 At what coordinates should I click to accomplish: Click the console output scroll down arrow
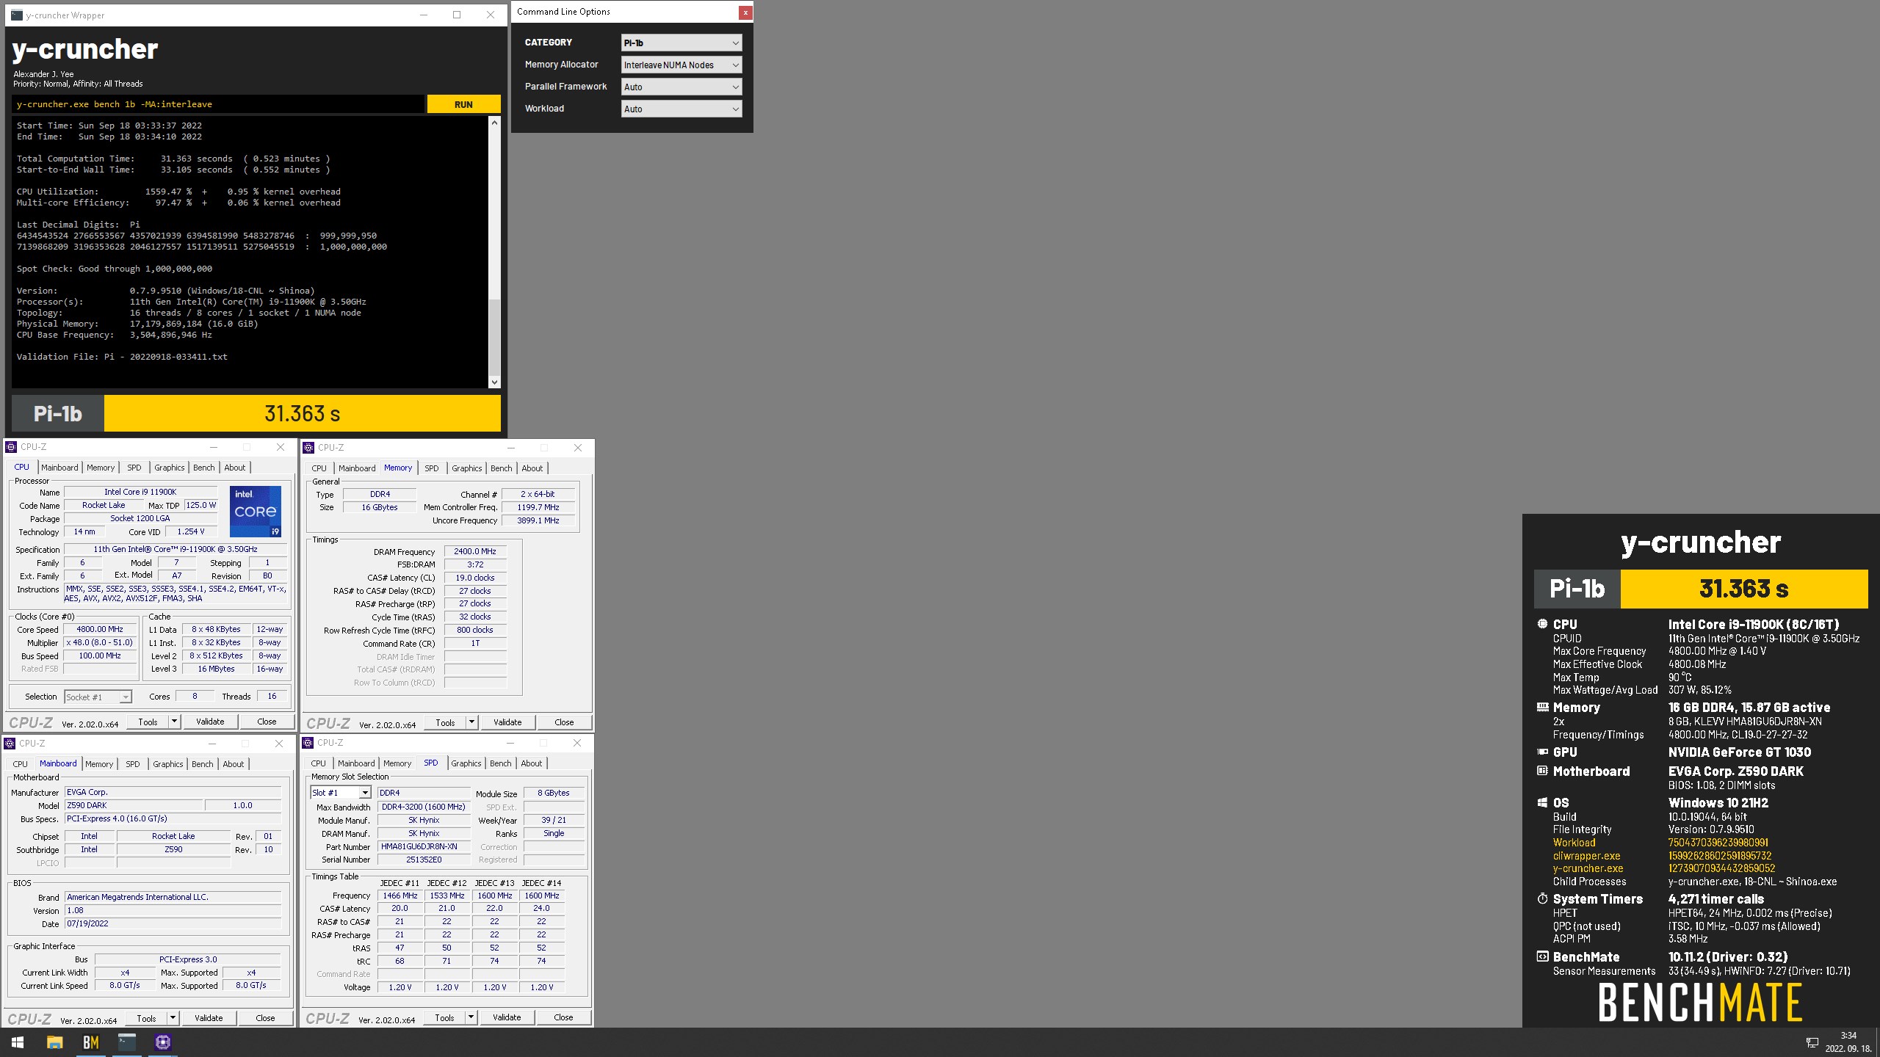[x=494, y=382]
